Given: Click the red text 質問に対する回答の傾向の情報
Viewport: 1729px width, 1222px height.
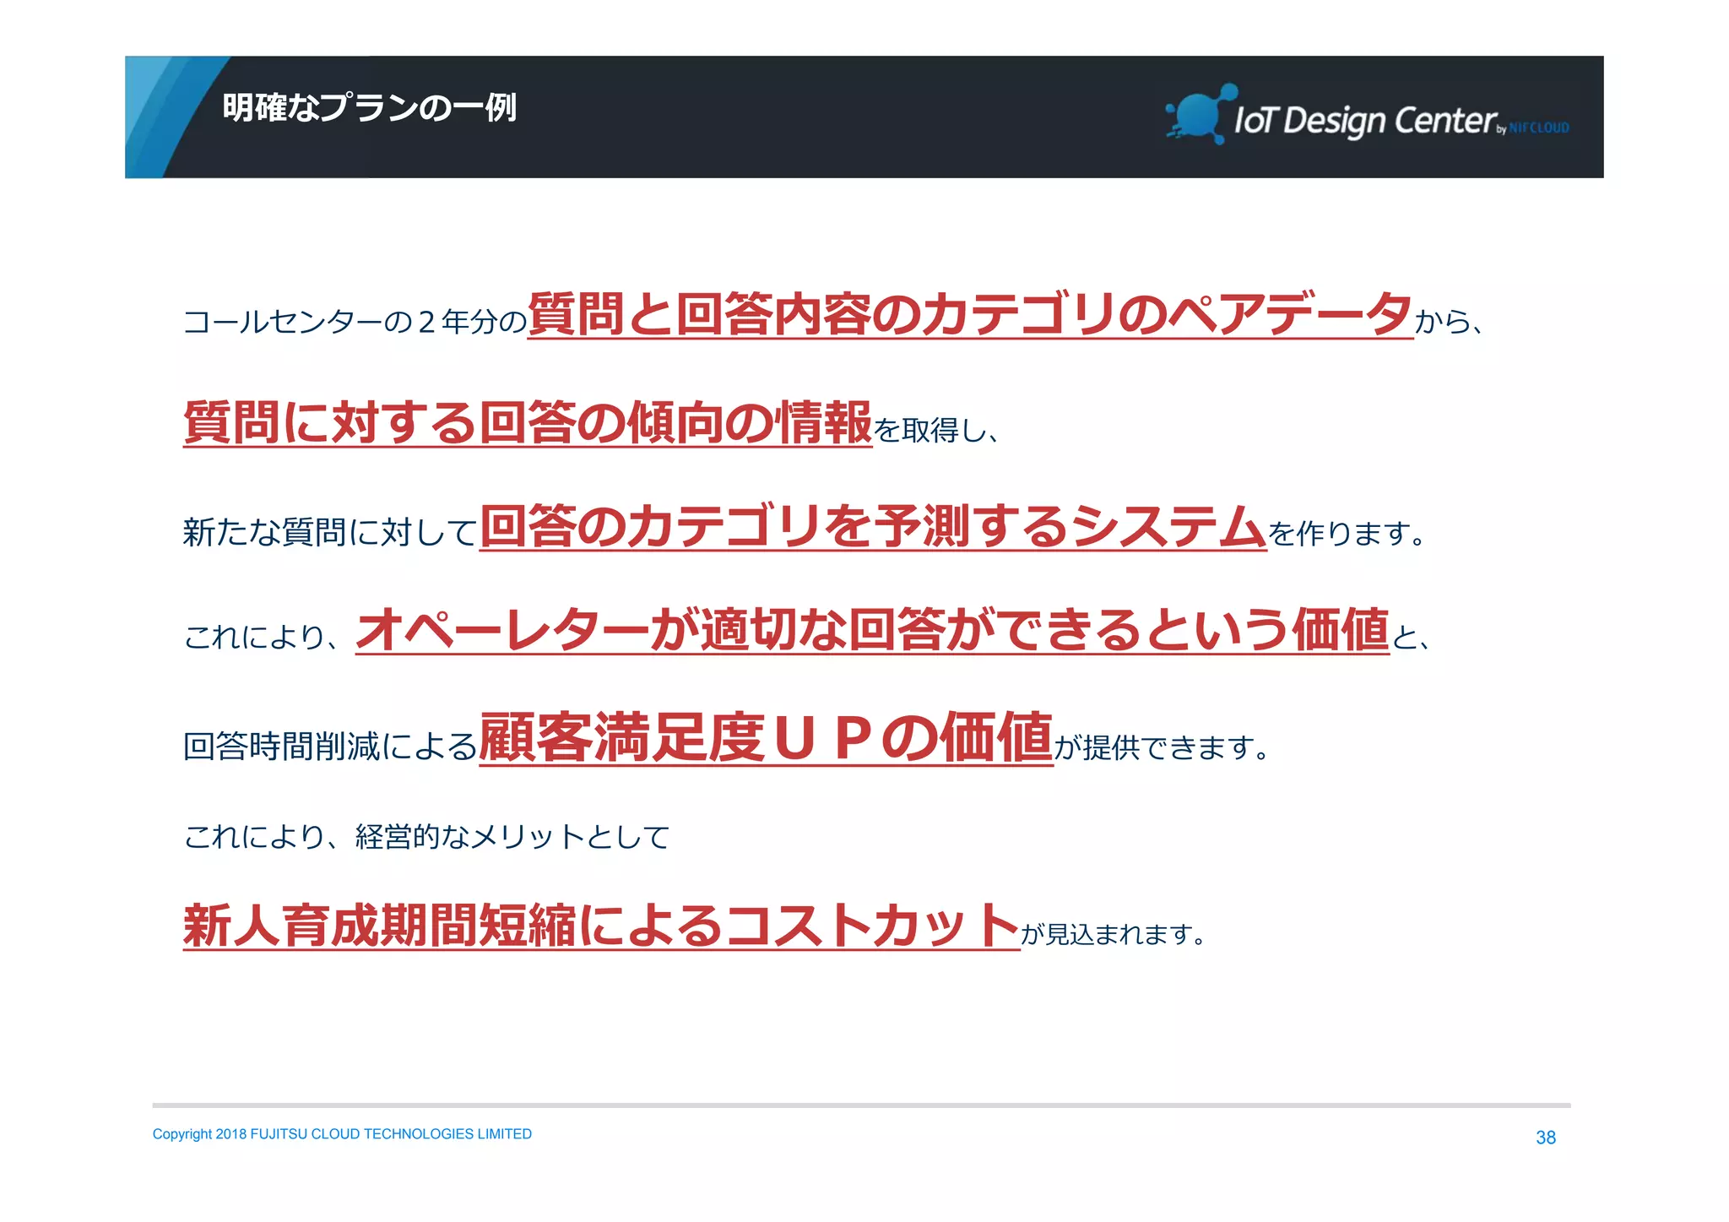Looking at the screenshot, I should [528, 422].
